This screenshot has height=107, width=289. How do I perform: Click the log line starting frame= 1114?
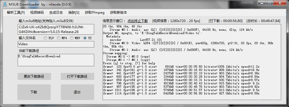tap(181, 93)
